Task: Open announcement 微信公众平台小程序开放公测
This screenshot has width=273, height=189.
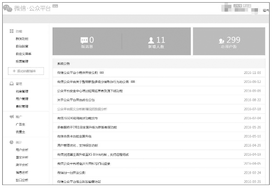Action: [x=77, y=73]
